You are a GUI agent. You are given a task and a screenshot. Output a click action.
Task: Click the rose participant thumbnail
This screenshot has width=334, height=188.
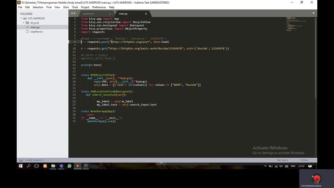[317, 179]
